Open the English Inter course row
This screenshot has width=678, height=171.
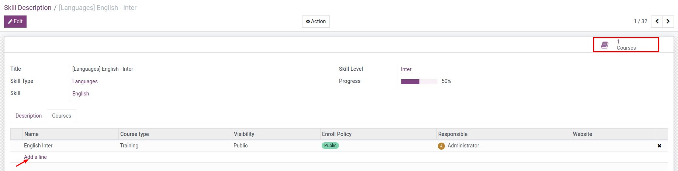click(x=38, y=146)
